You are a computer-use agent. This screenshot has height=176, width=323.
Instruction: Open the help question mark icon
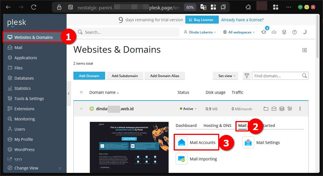point(294,32)
